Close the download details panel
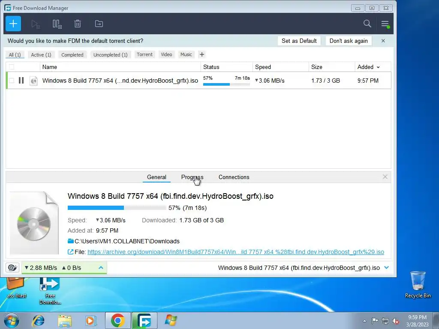 [x=385, y=177]
